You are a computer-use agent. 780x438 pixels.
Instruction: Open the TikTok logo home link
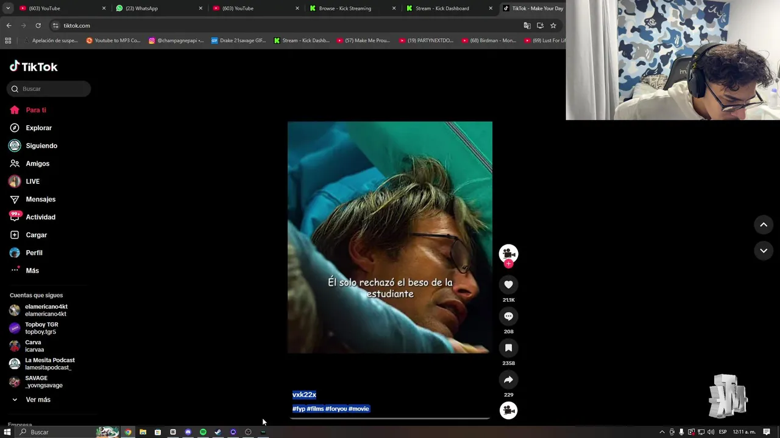(34, 66)
